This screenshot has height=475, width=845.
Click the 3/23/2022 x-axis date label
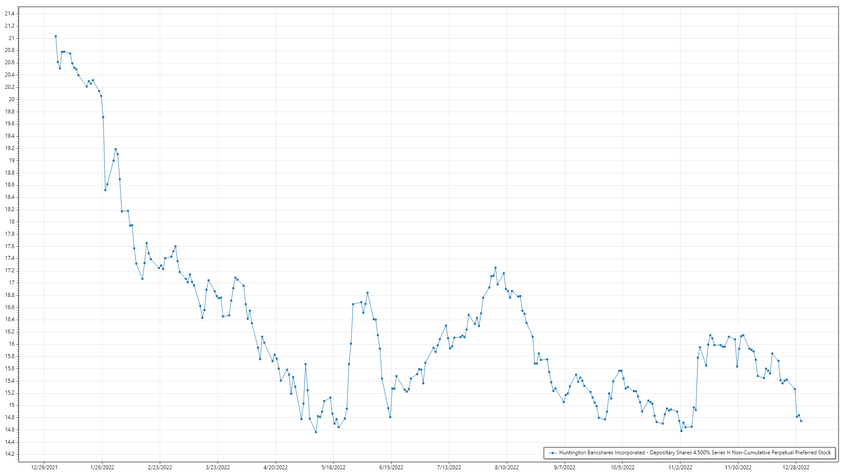[218, 468]
